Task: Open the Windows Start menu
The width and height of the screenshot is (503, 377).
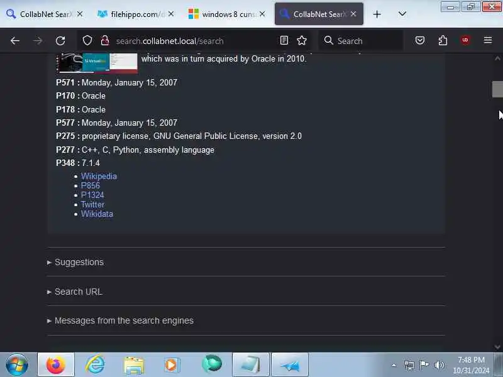Action: click(17, 365)
